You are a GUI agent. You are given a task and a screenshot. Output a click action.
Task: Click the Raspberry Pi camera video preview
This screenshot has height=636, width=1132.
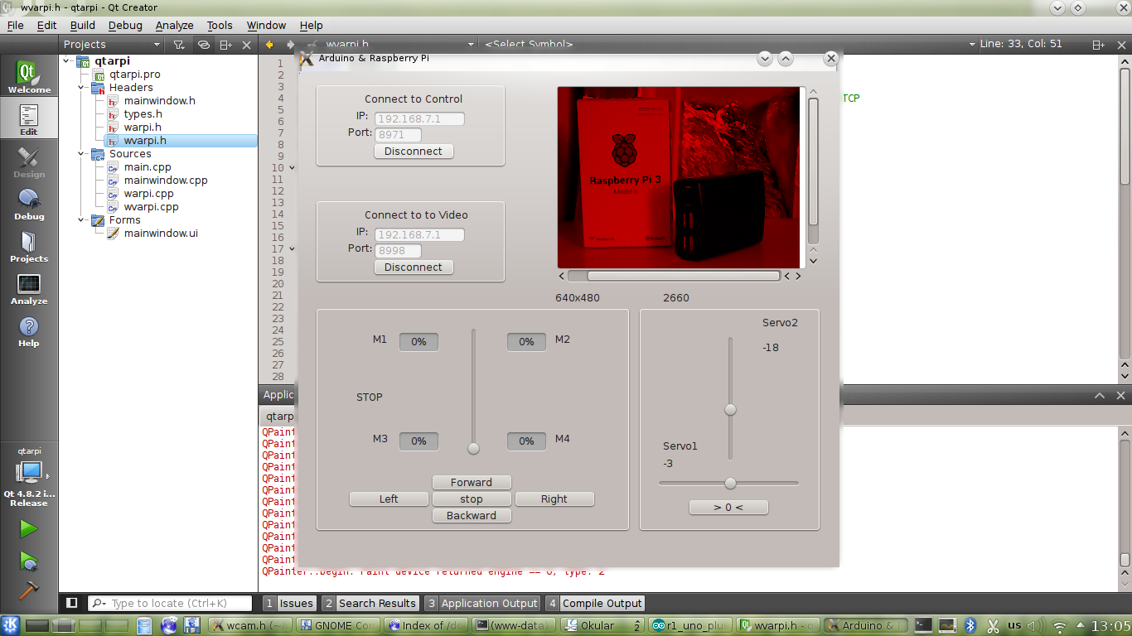tap(680, 177)
